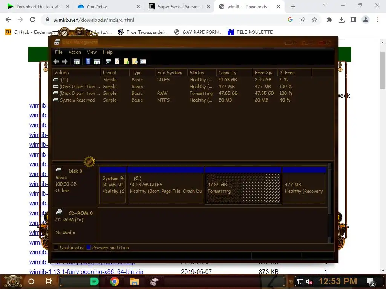Select the (C:) 51.63 GB NTFS partition block
Viewport: 386px width, 289px height.
[x=166, y=186]
